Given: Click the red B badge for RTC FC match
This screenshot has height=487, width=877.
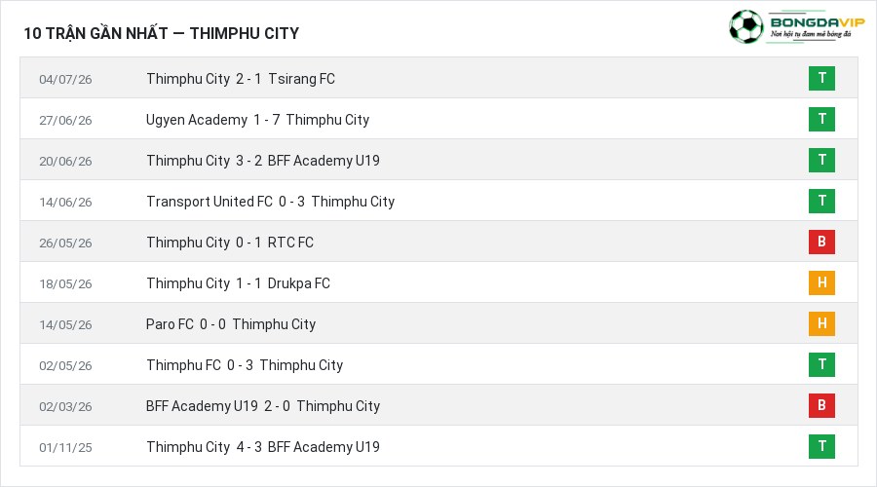Looking at the screenshot, I should pos(821,242).
